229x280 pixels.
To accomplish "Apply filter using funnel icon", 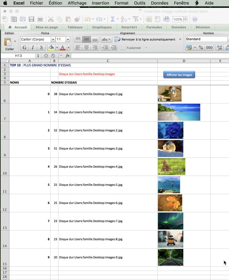I will pyautogui.click(x=136, y=19).
